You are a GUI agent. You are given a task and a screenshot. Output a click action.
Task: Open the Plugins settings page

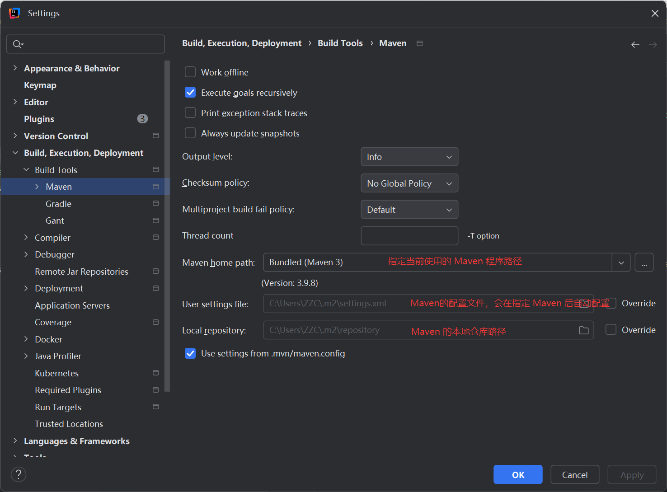tap(39, 119)
